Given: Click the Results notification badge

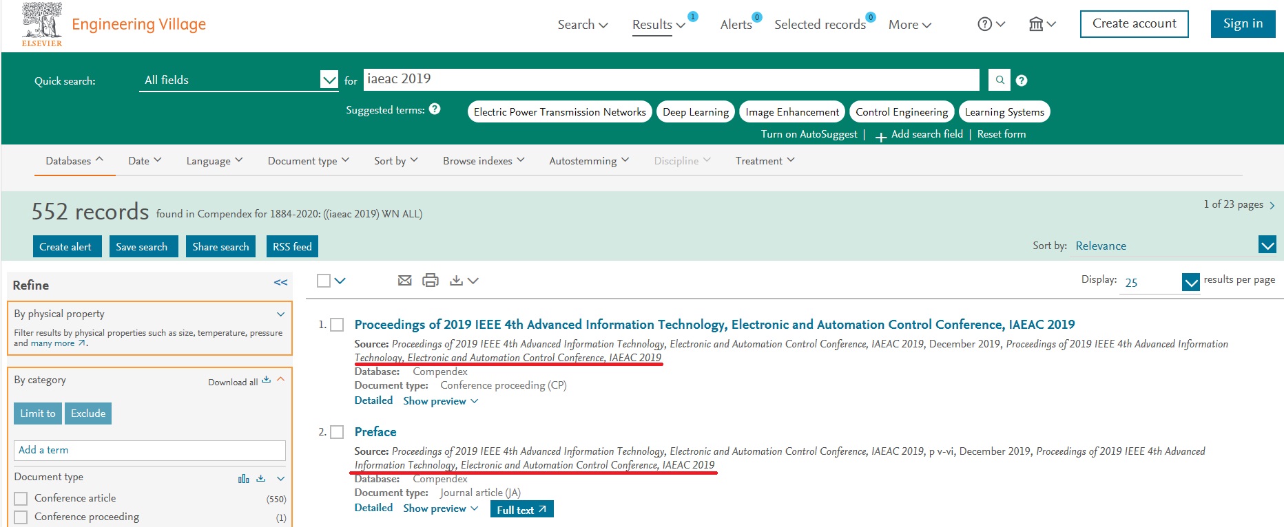Looking at the screenshot, I should coord(693,17).
